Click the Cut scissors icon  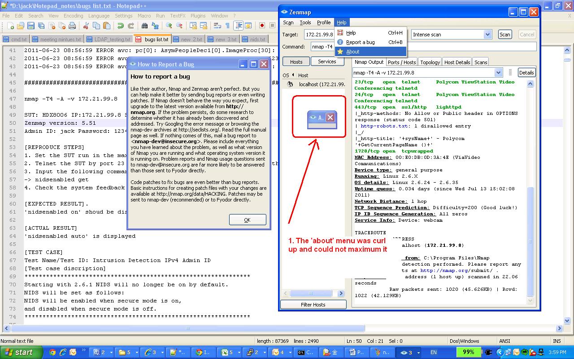pyautogui.click(x=86, y=26)
